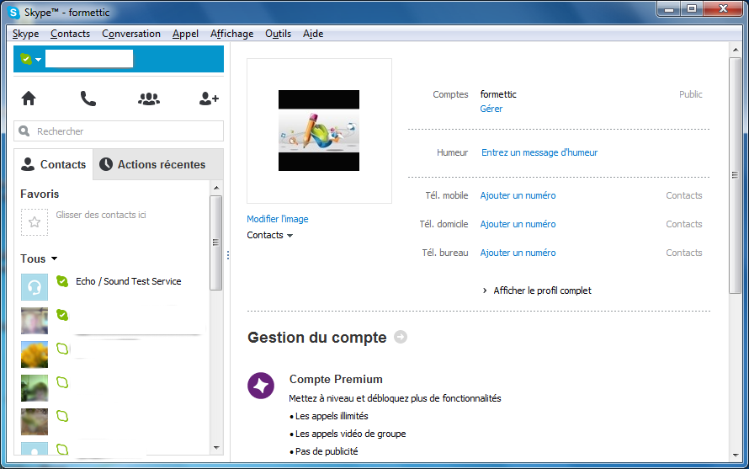Click the panel splitter handle dots

click(x=228, y=255)
